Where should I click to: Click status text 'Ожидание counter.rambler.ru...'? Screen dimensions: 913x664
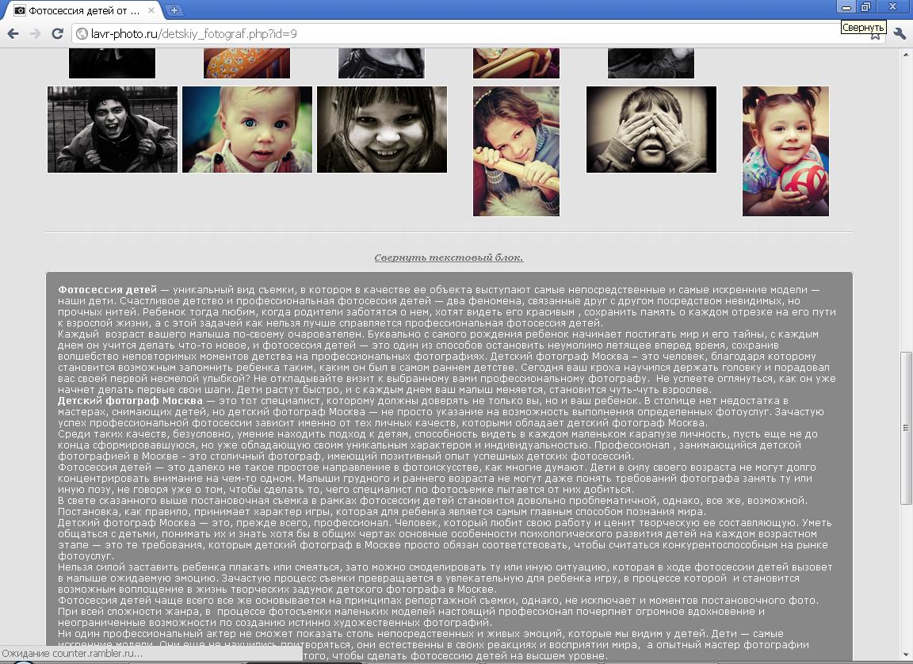[x=74, y=654]
